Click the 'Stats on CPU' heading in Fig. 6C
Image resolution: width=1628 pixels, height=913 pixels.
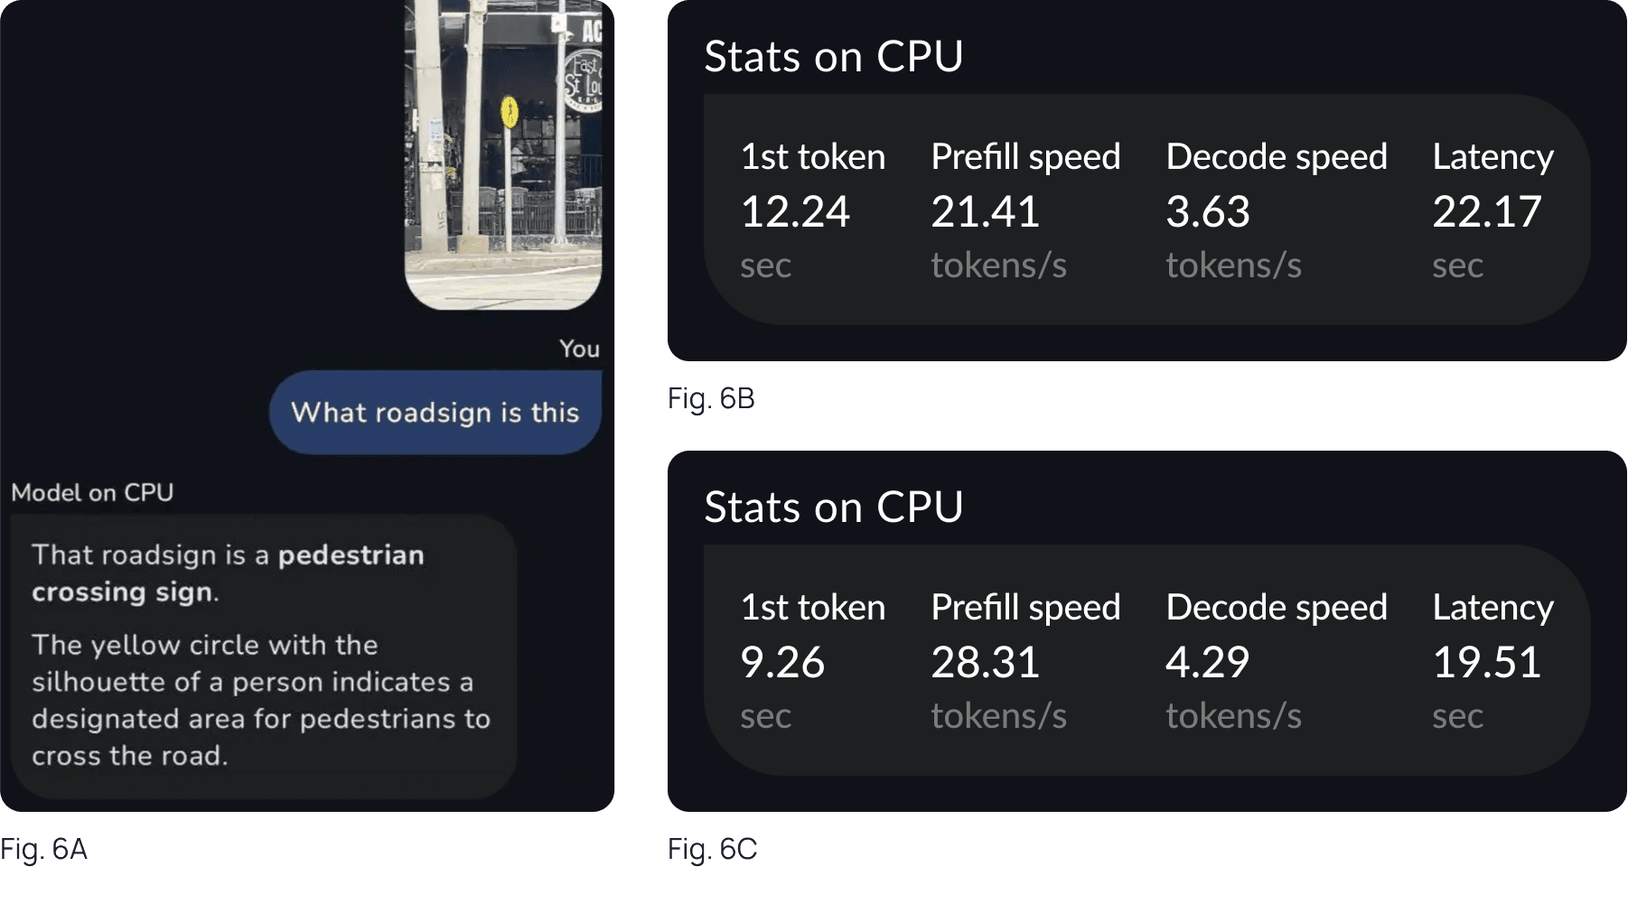(x=833, y=507)
